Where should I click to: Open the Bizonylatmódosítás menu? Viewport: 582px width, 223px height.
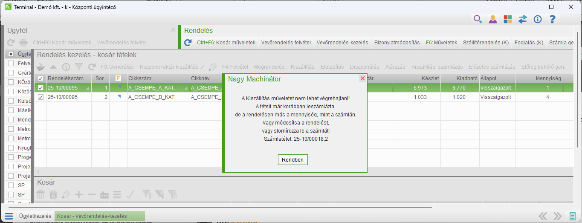(x=397, y=43)
